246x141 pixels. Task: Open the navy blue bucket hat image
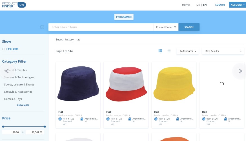pos(78,84)
